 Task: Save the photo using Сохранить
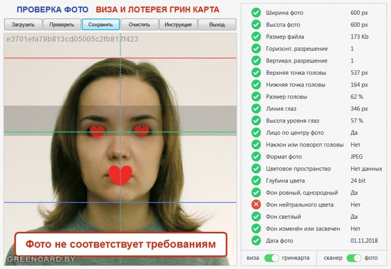[101, 24]
